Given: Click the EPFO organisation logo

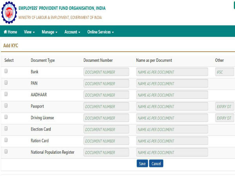Looking at the screenshot, I should pyautogui.click(x=8, y=13).
